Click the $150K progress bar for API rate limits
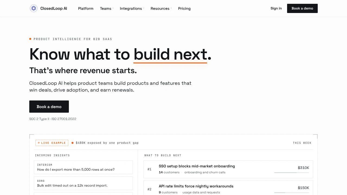 (292, 193)
